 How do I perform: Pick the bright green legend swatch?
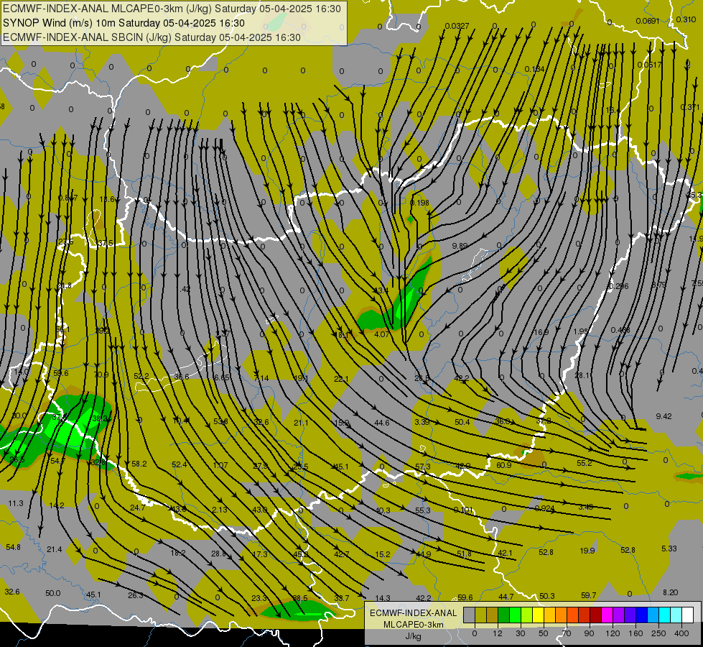516,615
